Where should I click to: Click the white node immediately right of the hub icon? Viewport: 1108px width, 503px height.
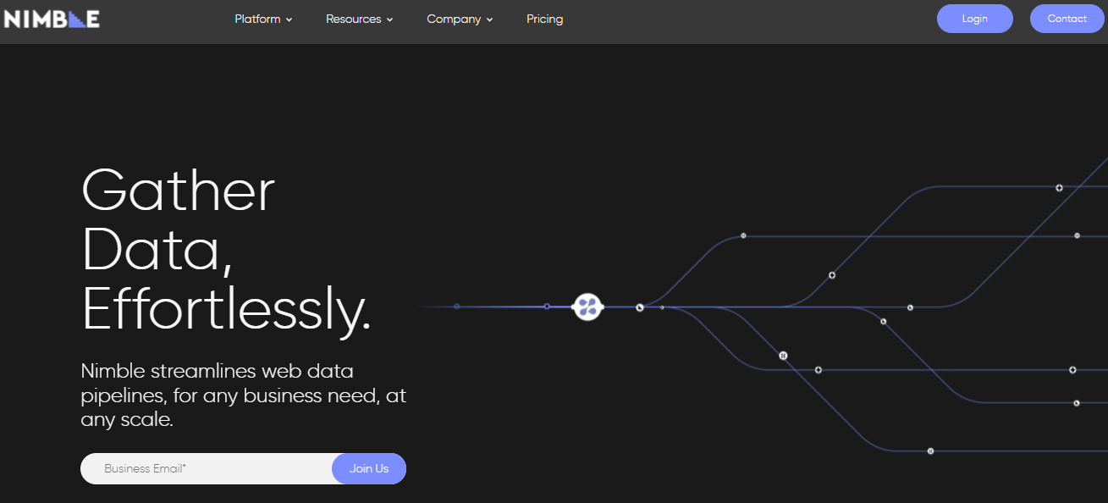640,307
